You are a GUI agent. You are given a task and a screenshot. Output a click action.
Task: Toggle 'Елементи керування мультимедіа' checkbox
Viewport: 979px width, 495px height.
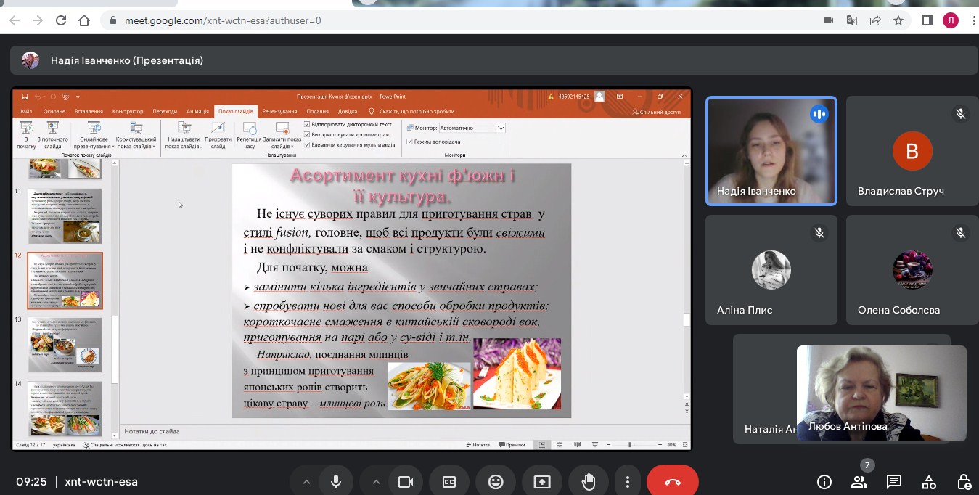(308, 145)
